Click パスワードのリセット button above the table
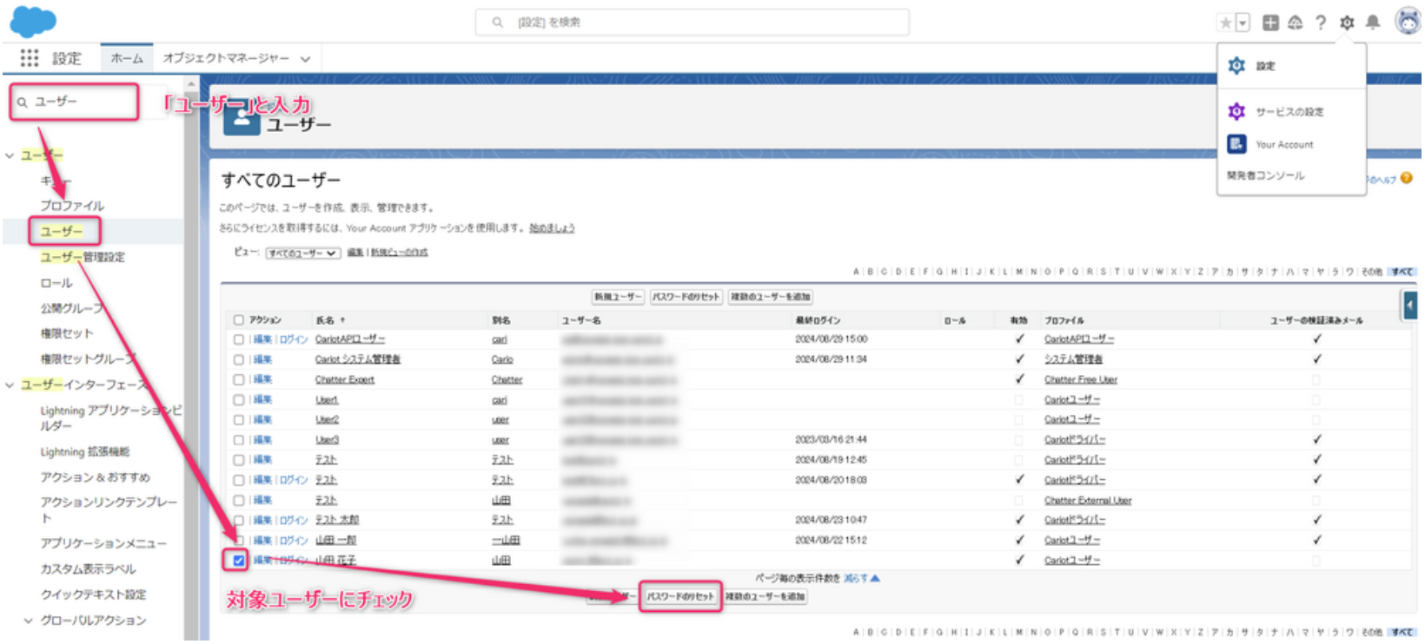 pos(686,297)
